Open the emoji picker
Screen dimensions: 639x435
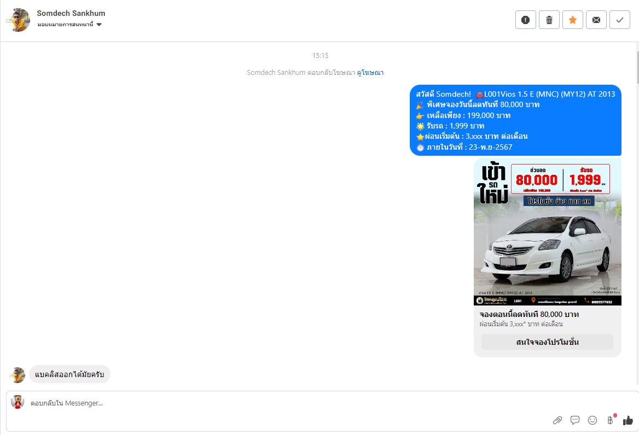point(592,420)
